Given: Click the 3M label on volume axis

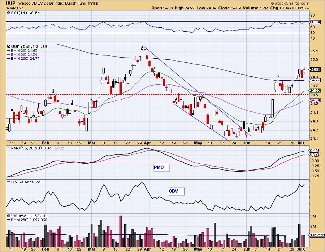Looking at the screenshot, I should click(x=313, y=216).
